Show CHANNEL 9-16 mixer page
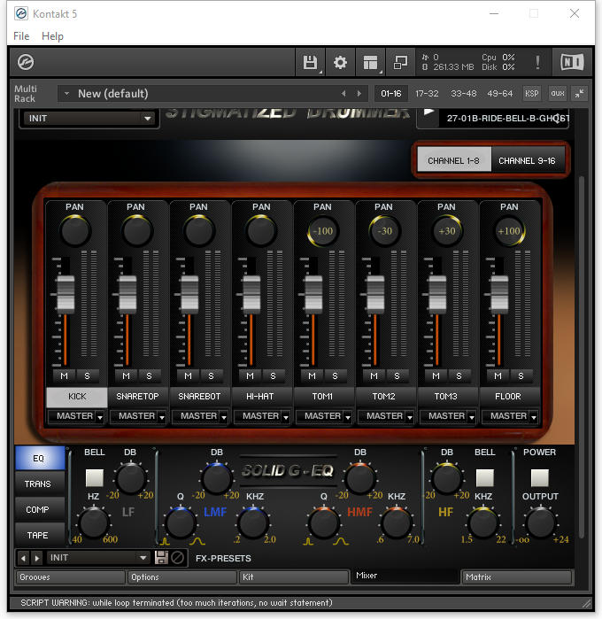The height and width of the screenshot is (619, 602). (x=527, y=160)
